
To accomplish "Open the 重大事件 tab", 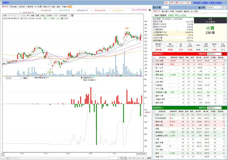I will (x=165, y=11).
